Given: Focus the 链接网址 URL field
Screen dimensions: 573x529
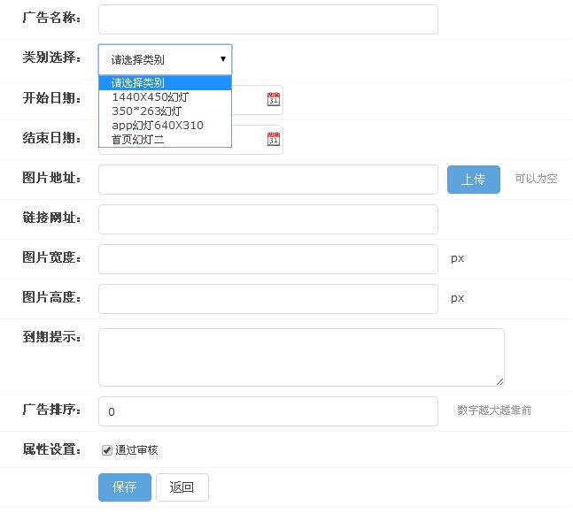Looking at the screenshot, I should tap(267, 219).
